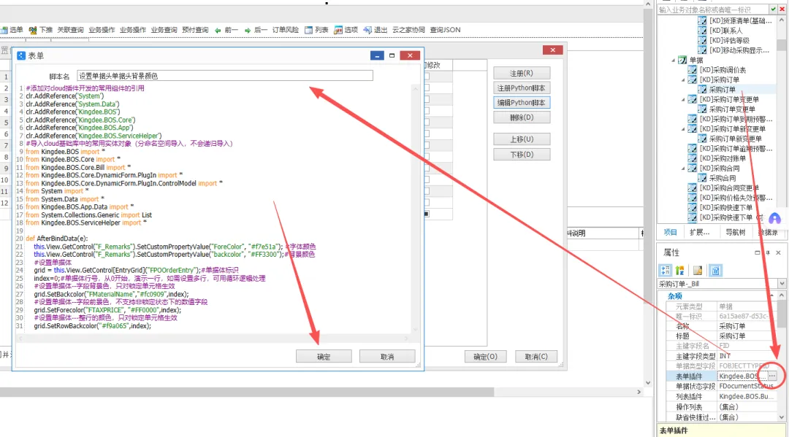Click the 选单 toolbar icon
789x437 pixels.
click(4, 30)
